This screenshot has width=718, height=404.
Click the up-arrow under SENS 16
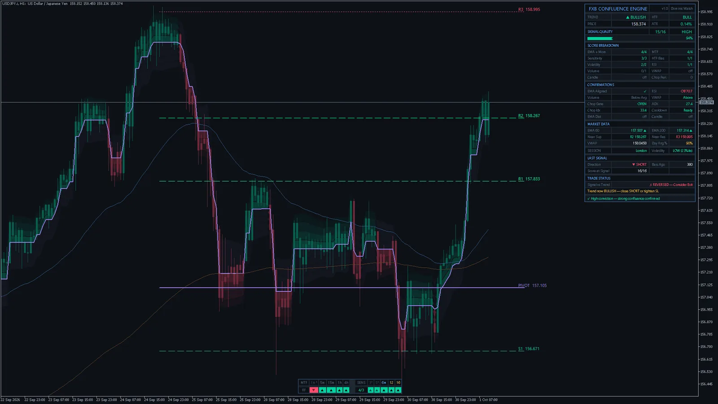point(398,390)
